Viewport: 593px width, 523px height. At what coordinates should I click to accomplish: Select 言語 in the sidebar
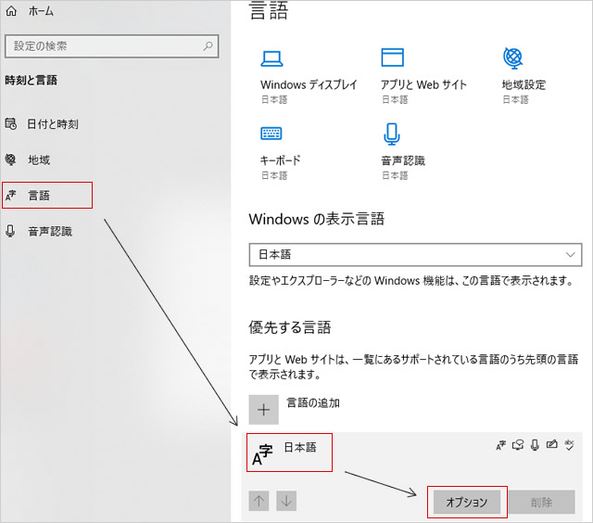(39, 196)
